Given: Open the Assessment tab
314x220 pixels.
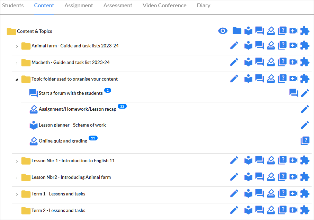Looking at the screenshot, I should [118, 6].
